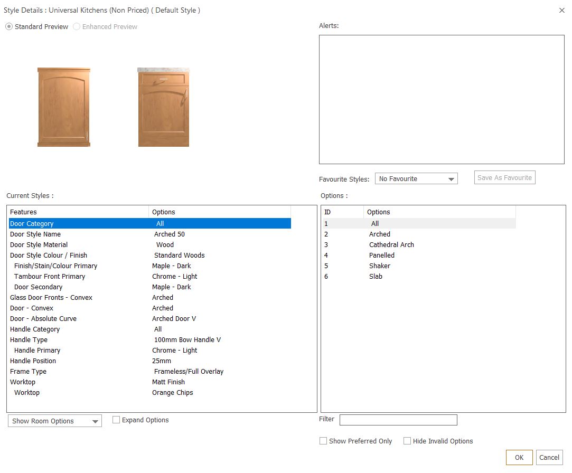
Task: Click the base cabinet preview thumbnail
Action: click(163, 107)
